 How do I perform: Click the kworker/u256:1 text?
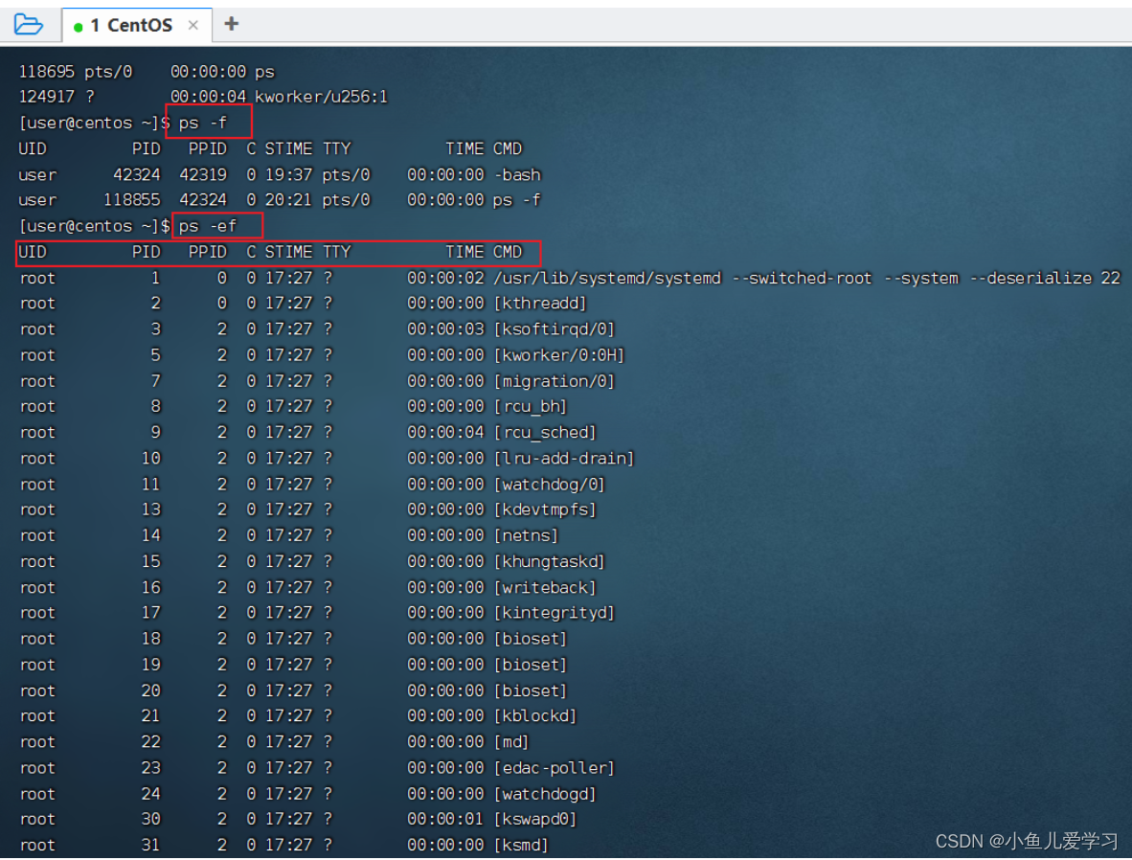[321, 97]
